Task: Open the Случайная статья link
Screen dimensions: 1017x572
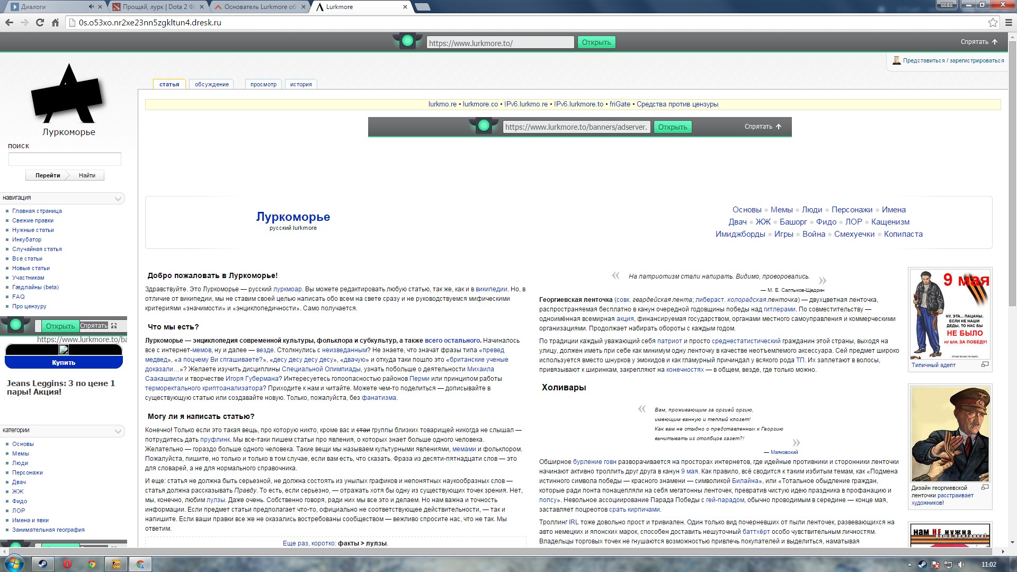Action: [37, 249]
